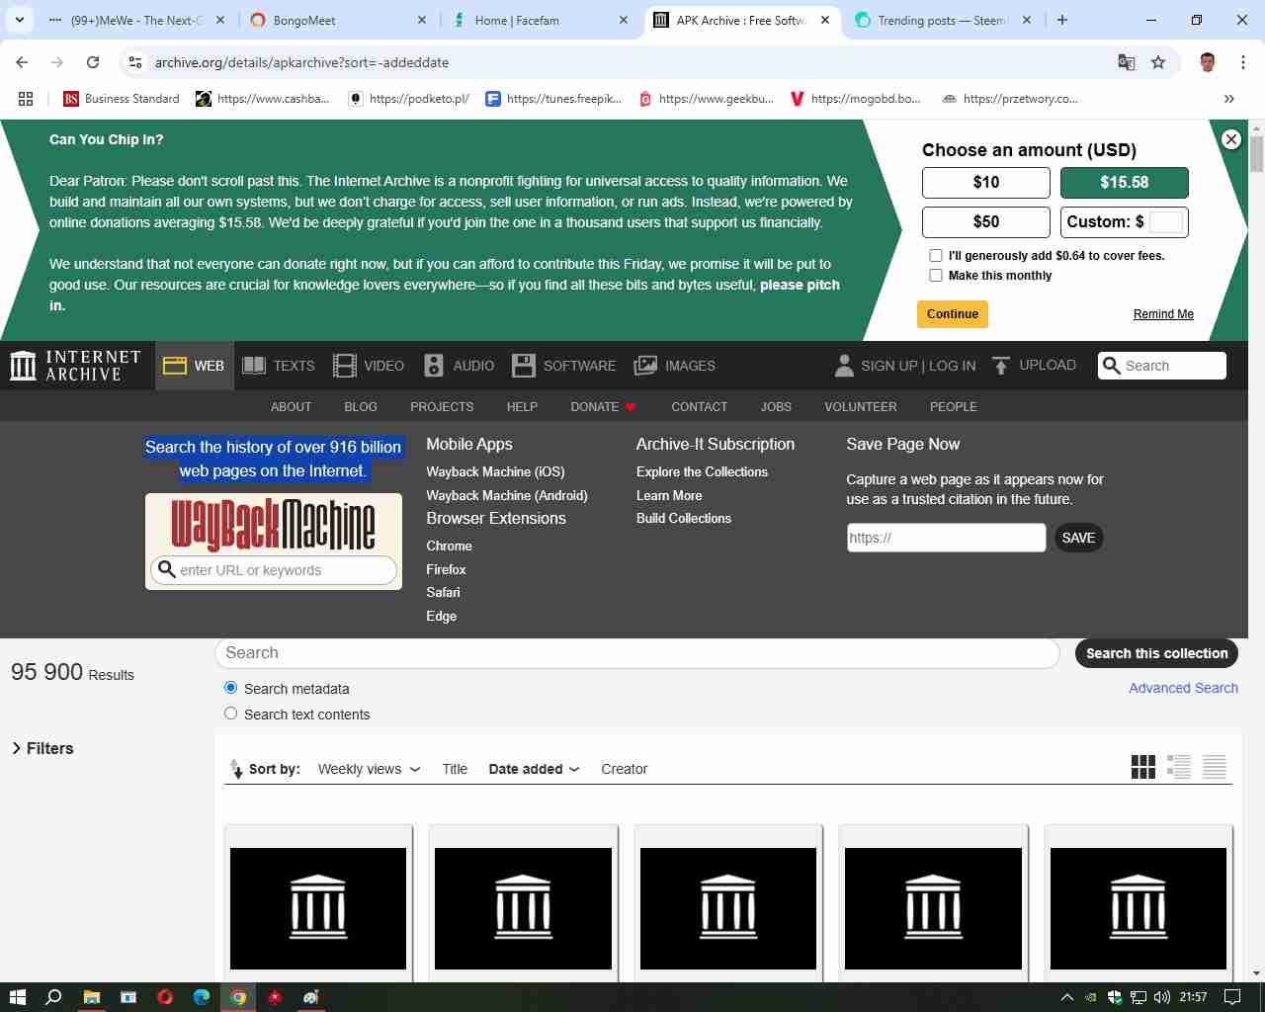Open the IMAGES media section

click(x=674, y=366)
